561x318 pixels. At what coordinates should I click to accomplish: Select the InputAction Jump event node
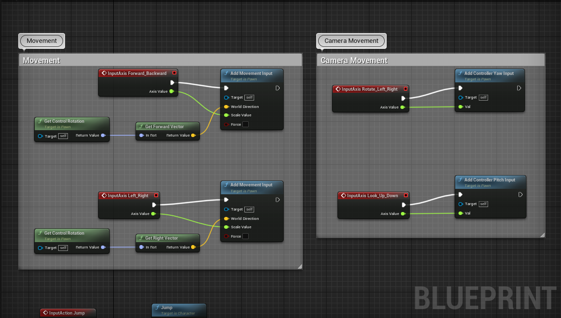pos(67,313)
